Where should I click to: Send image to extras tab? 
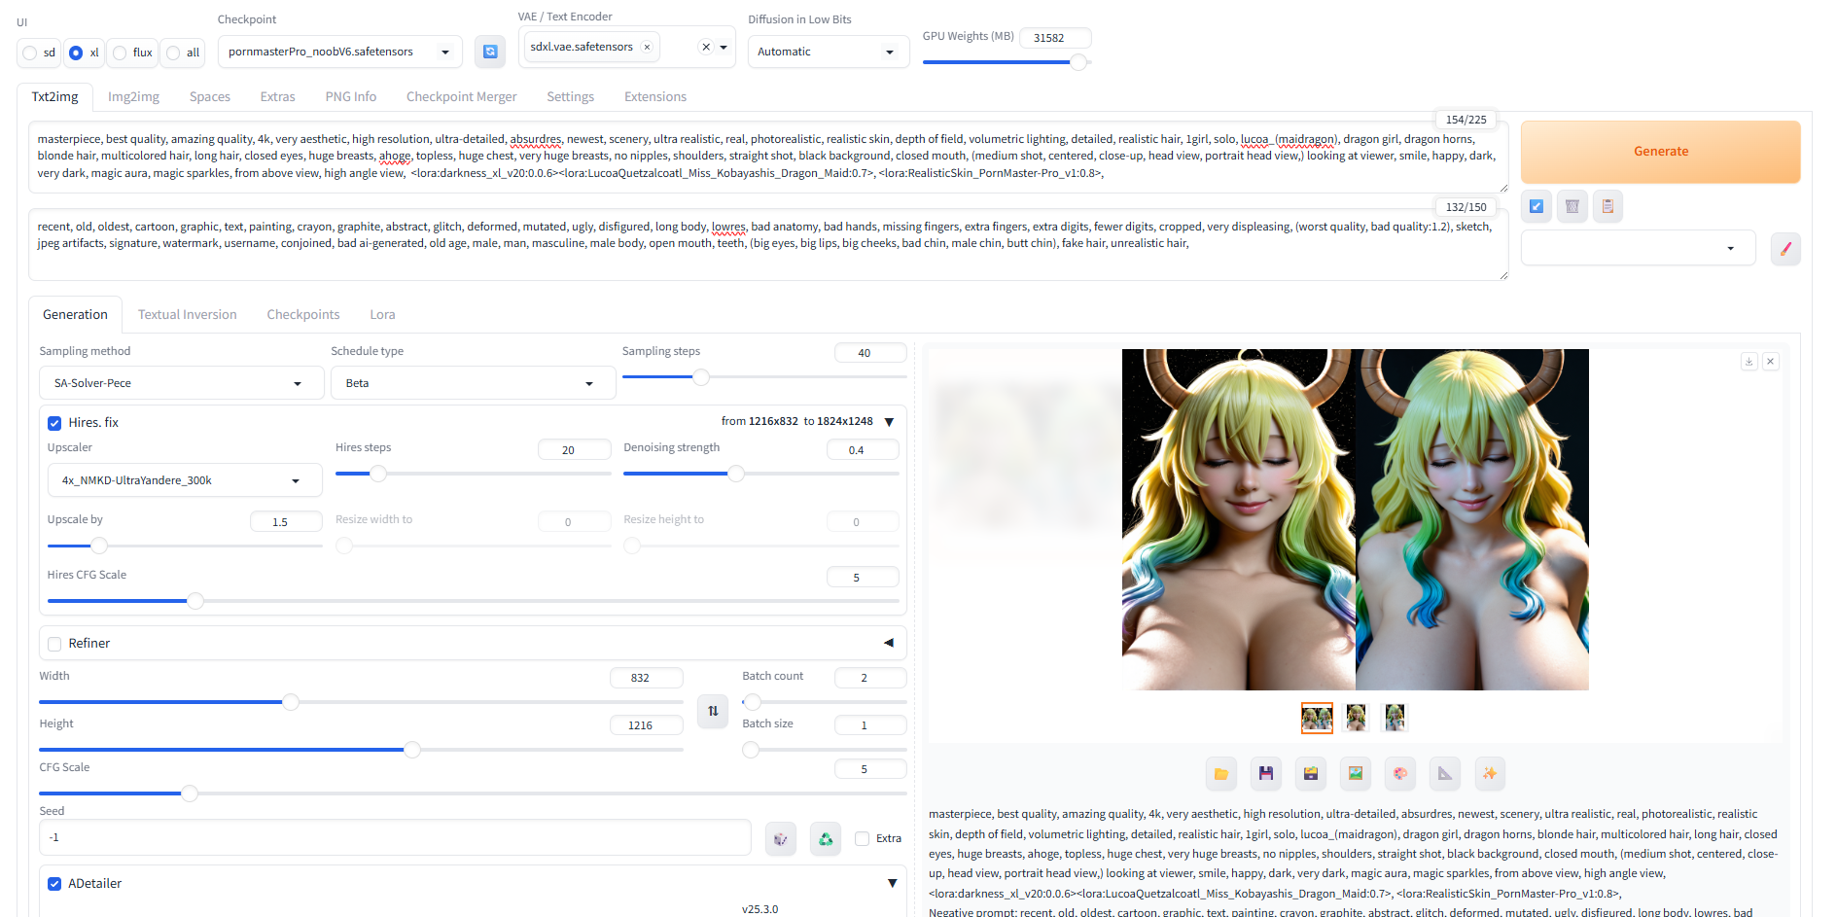coord(1445,774)
